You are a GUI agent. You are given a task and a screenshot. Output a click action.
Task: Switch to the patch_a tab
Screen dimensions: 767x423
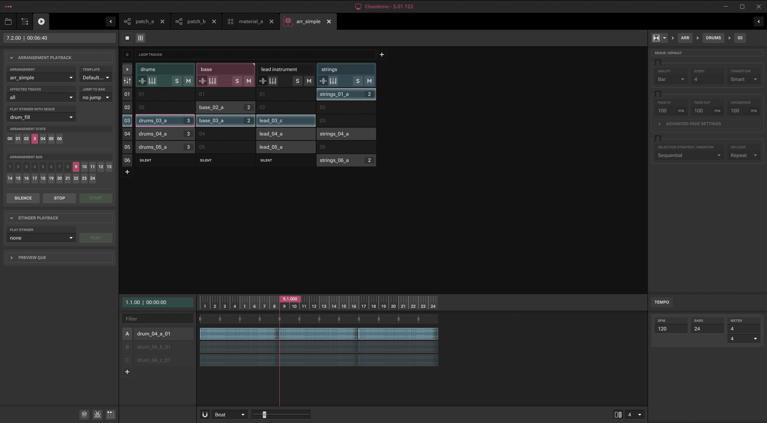coord(145,21)
